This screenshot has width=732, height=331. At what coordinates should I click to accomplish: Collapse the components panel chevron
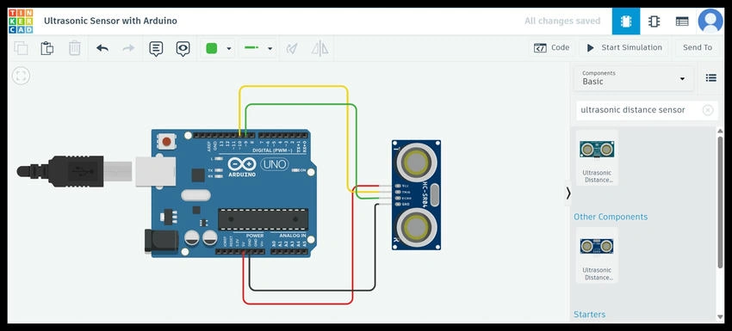(x=568, y=193)
